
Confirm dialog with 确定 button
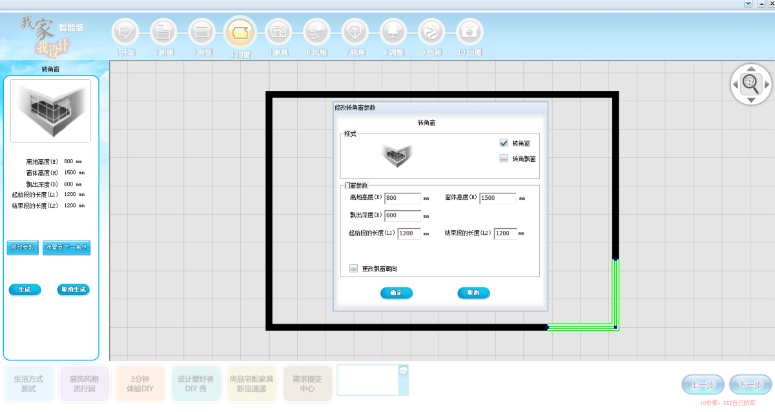tap(396, 293)
